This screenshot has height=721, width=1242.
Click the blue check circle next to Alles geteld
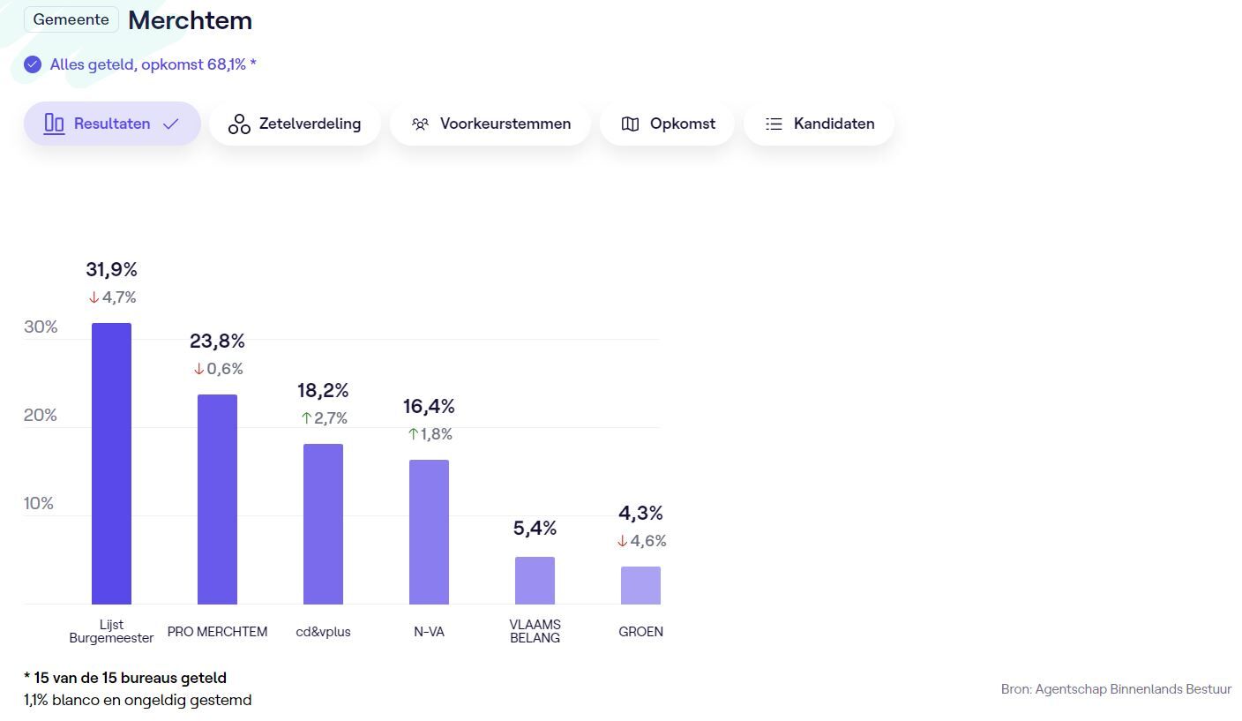pos(33,64)
